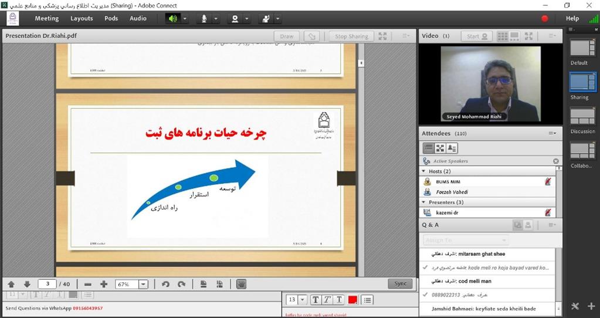Select Jamshid Bahmaei's question

coord(487,309)
